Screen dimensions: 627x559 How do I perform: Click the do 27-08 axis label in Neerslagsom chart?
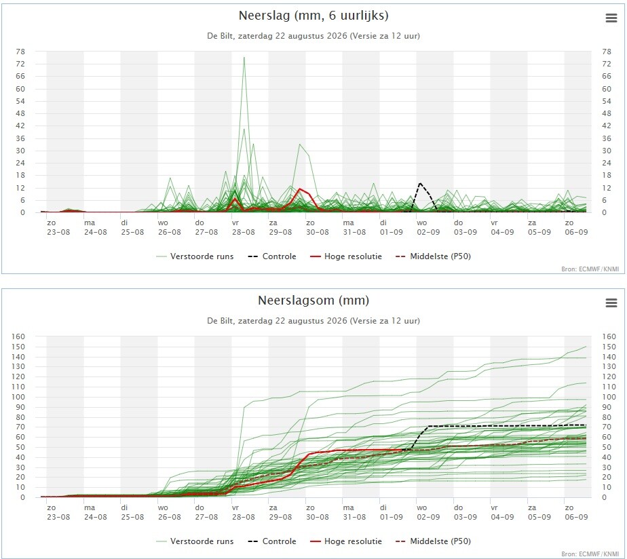click(206, 512)
